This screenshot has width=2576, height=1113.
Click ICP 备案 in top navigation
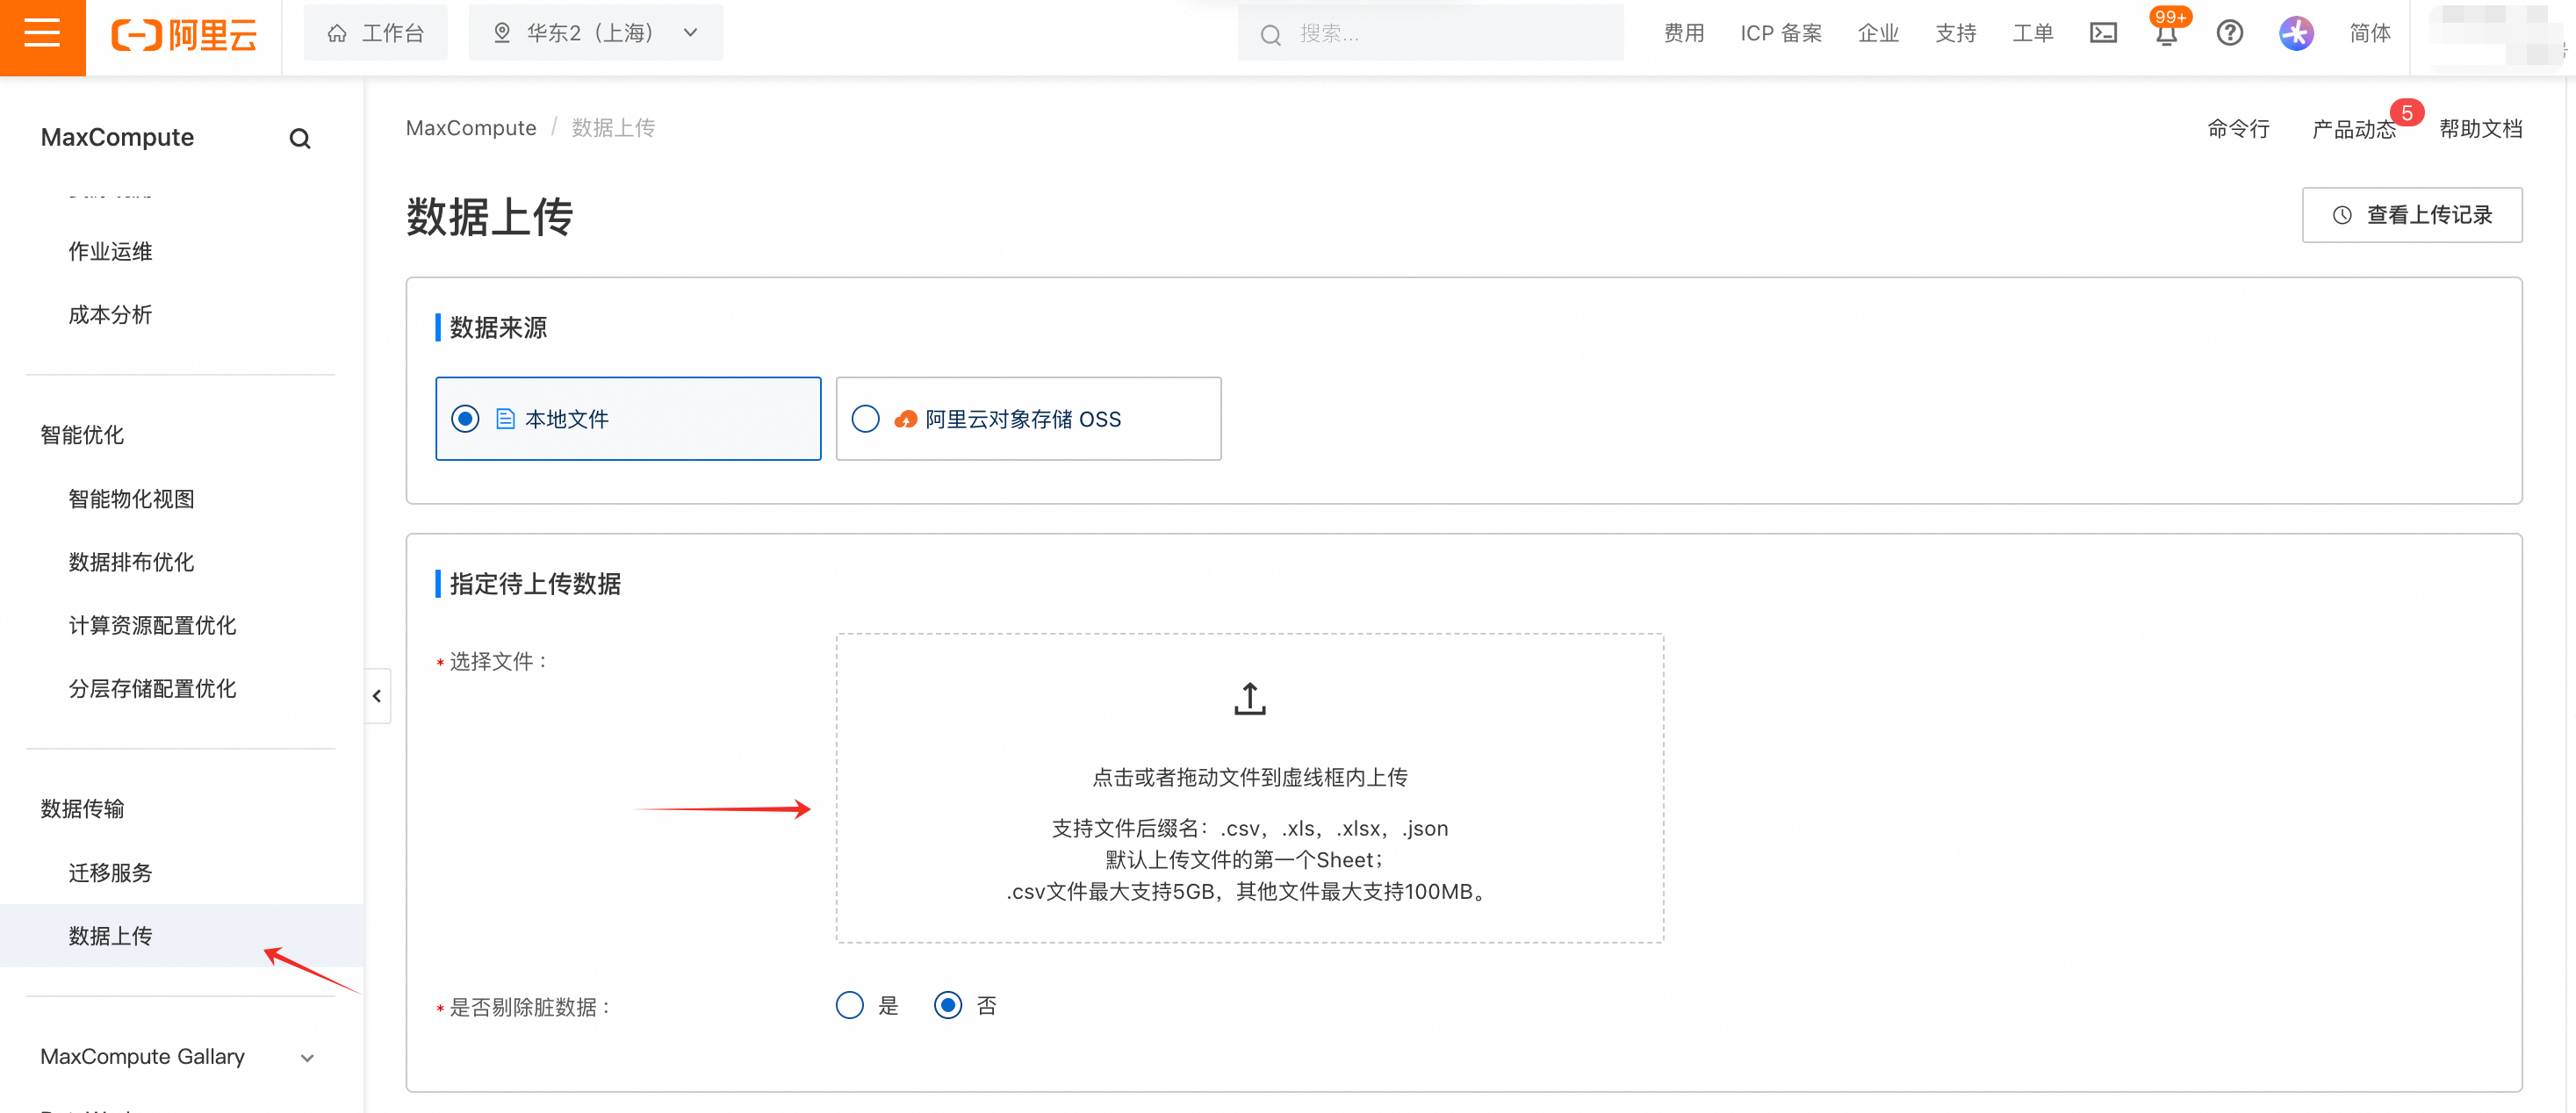[x=1781, y=34]
